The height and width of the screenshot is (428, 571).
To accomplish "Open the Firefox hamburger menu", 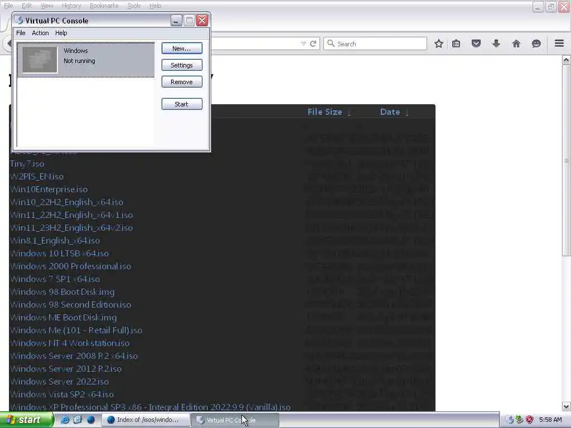I will [559, 43].
